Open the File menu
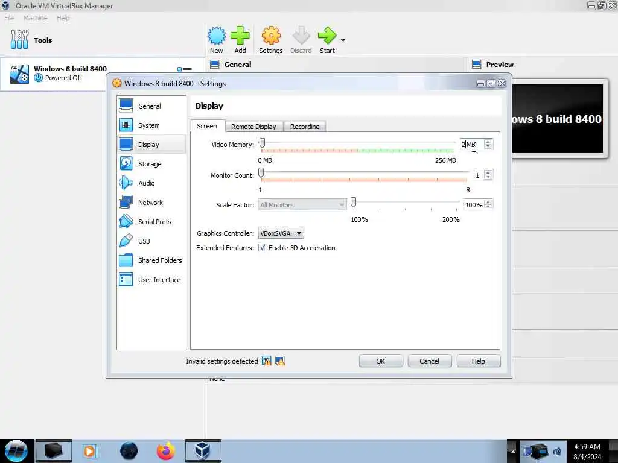This screenshot has width=618, height=463. point(9,18)
